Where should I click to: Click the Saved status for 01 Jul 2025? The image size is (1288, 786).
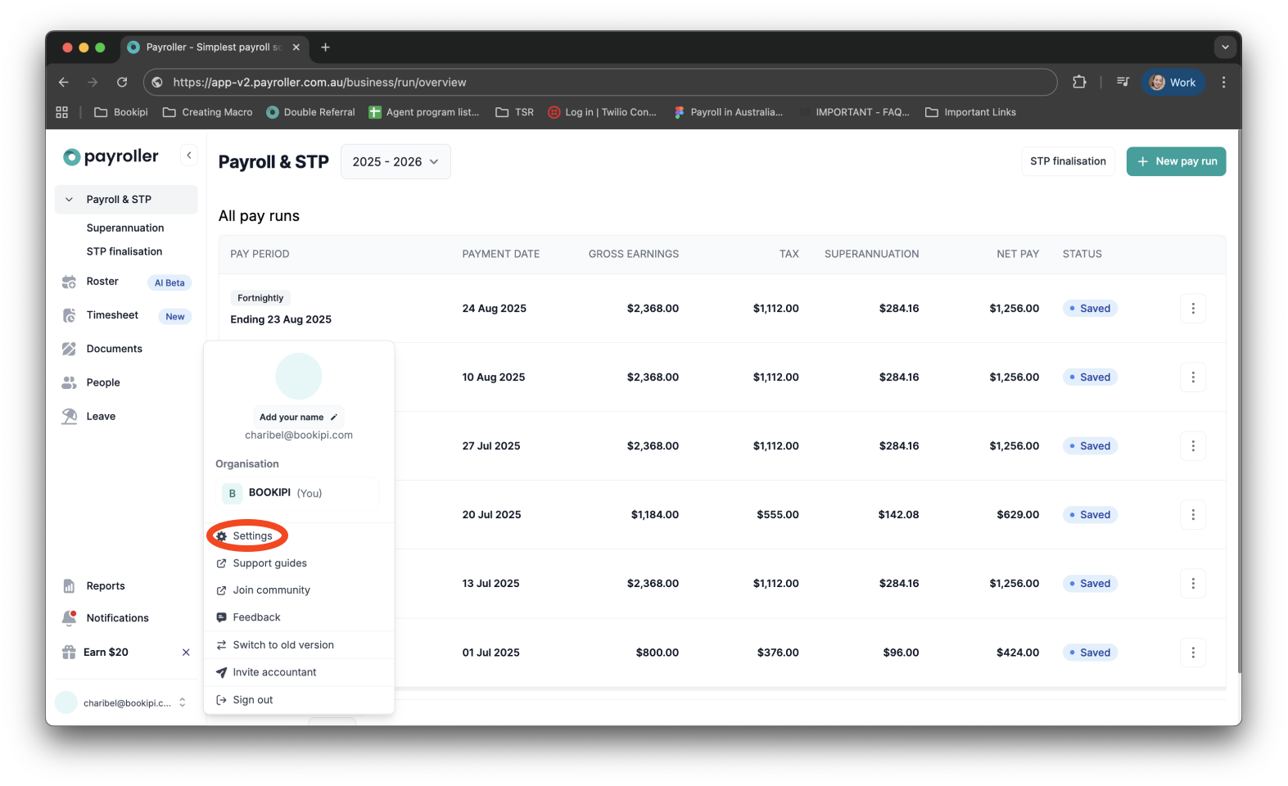tap(1090, 653)
